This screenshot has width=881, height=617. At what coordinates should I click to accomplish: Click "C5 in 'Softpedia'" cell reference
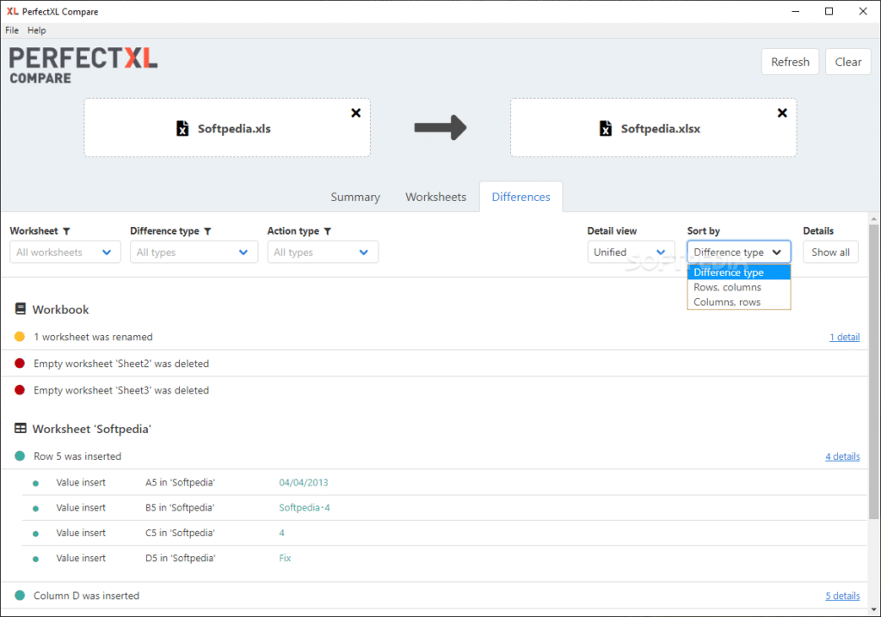click(180, 533)
